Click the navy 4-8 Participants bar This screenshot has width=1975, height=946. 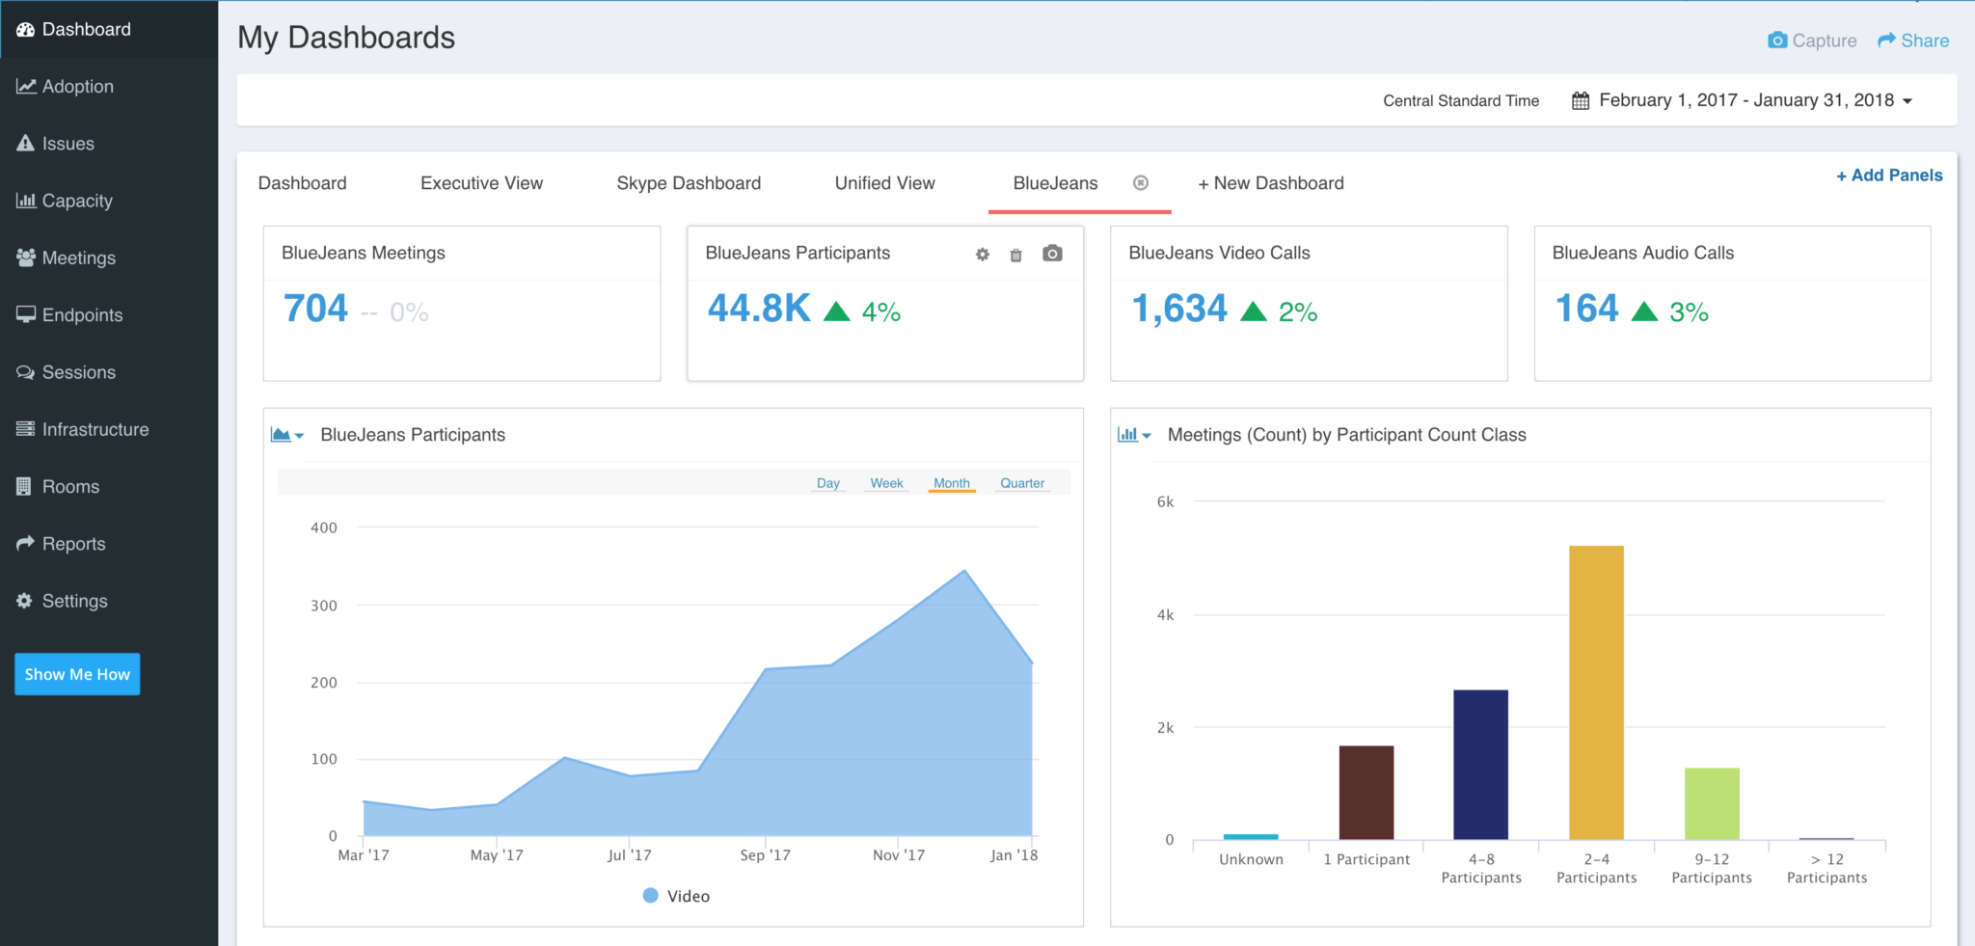pos(1480,765)
